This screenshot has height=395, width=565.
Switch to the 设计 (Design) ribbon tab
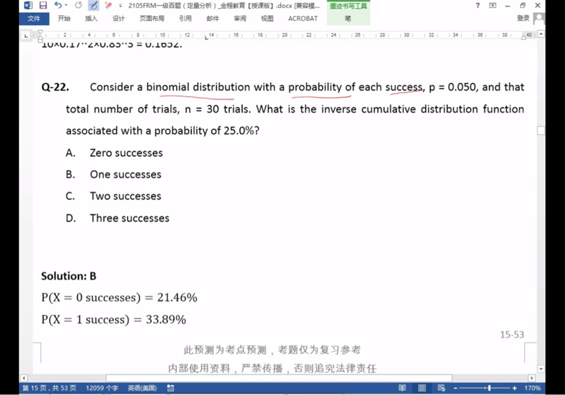pos(119,18)
